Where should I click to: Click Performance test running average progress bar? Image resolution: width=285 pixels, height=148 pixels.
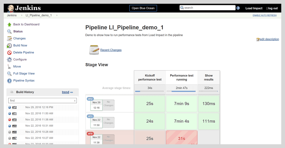pos(181,91)
